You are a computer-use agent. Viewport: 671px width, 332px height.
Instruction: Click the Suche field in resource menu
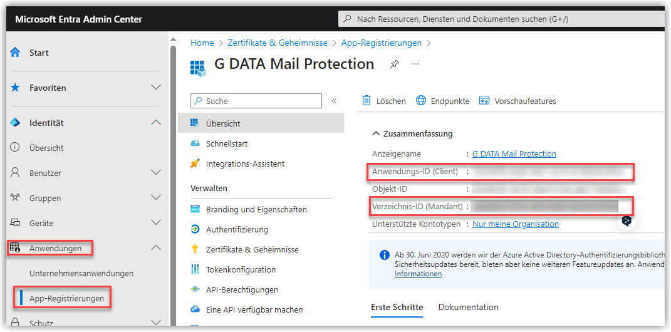[256, 101]
